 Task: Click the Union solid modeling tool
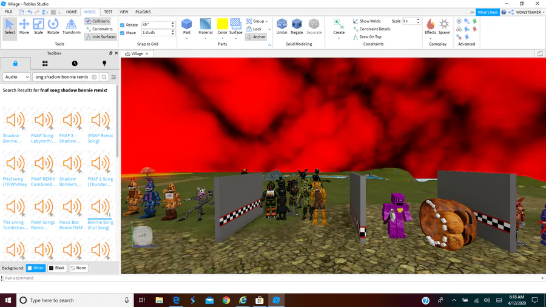(281, 27)
